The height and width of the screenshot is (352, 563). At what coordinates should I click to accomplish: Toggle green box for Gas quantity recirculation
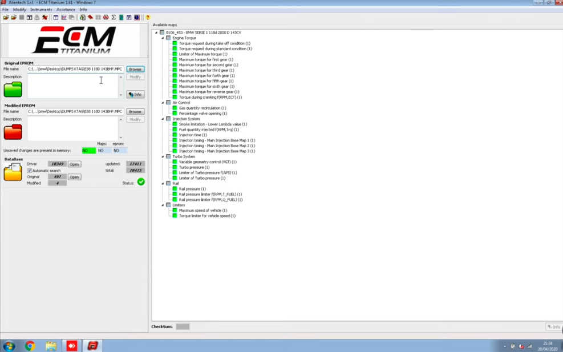tap(175, 108)
